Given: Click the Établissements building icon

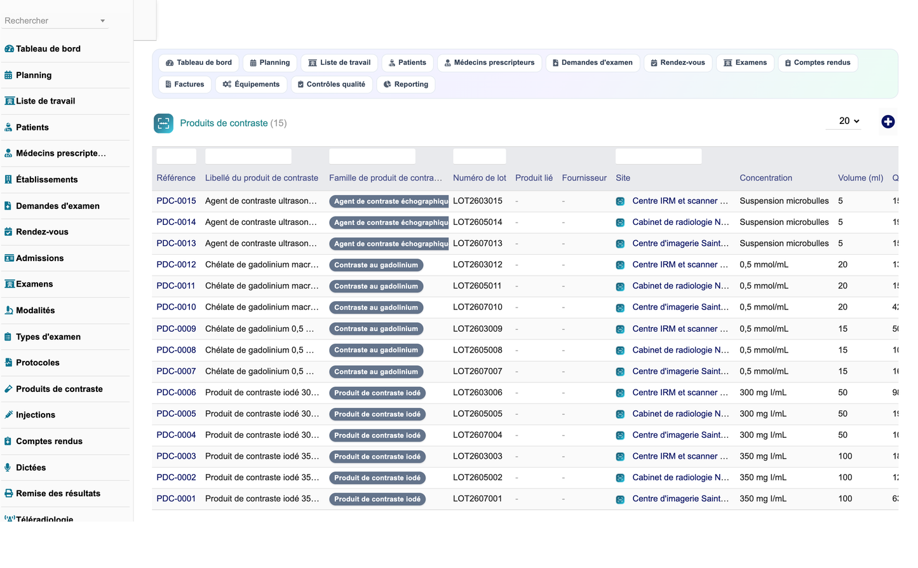Looking at the screenshot, I should click(8, 180).
